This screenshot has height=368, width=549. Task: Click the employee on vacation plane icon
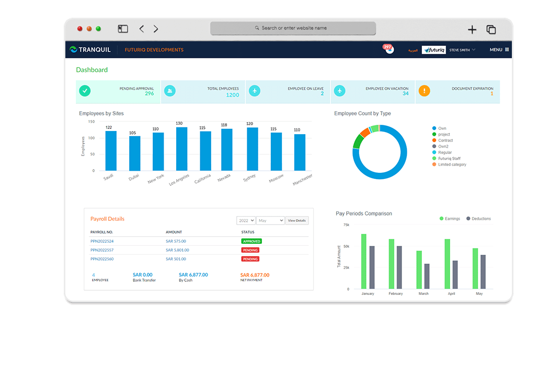coord(340,91)
